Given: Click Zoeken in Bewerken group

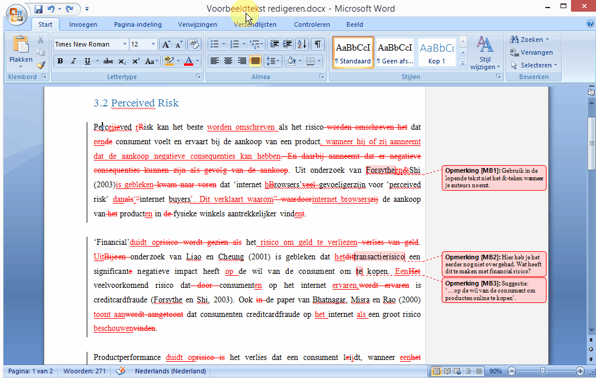Looking at the screenshot, I should 530,40.
